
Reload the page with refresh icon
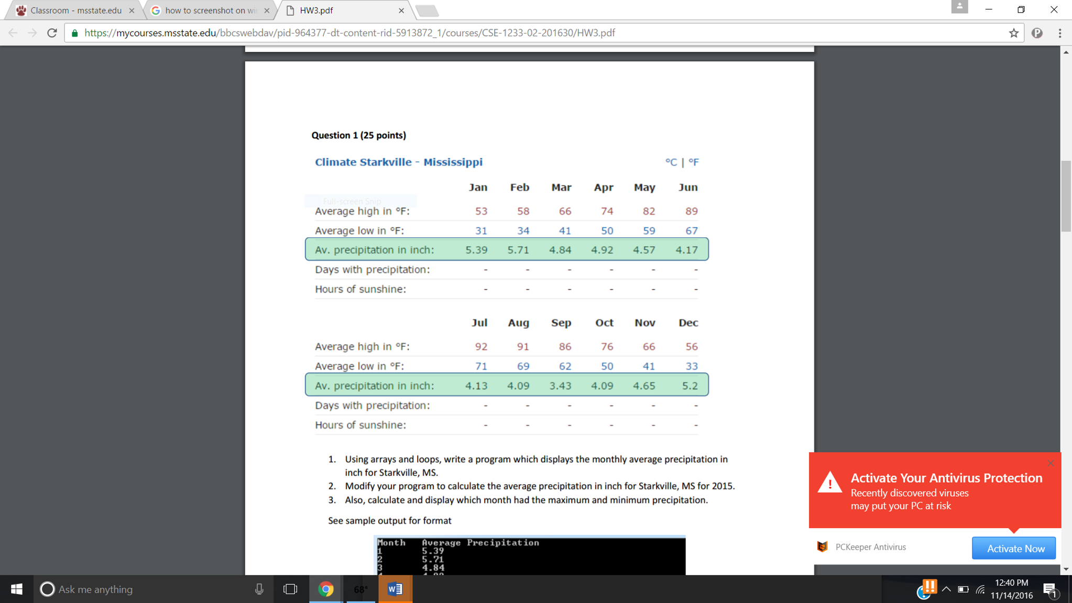(52, 33)
